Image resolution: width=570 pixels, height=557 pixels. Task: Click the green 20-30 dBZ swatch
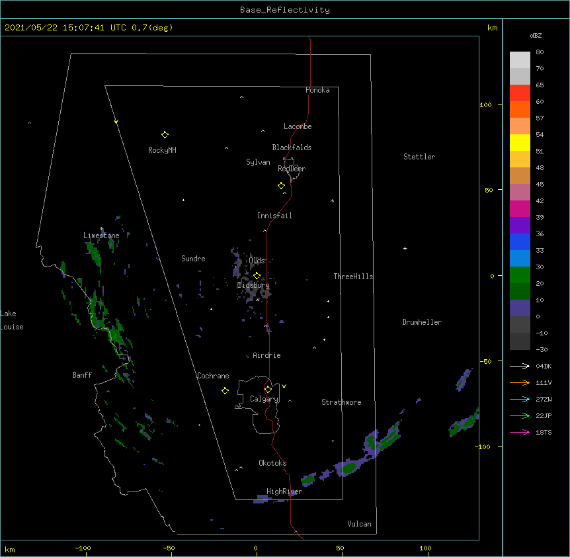pos(520,275)
